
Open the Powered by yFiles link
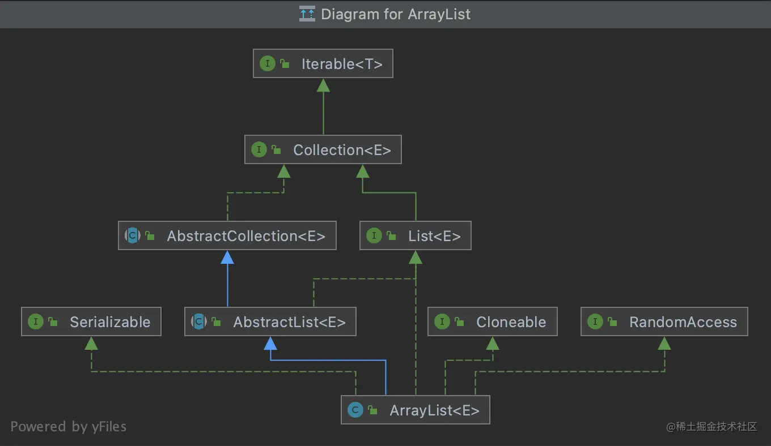pos(68,427)
